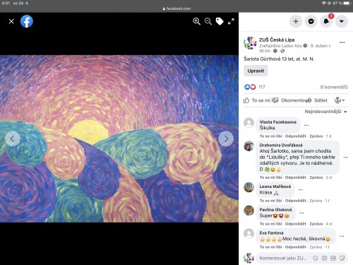Add a sticker to the comment

coord(342,258)
